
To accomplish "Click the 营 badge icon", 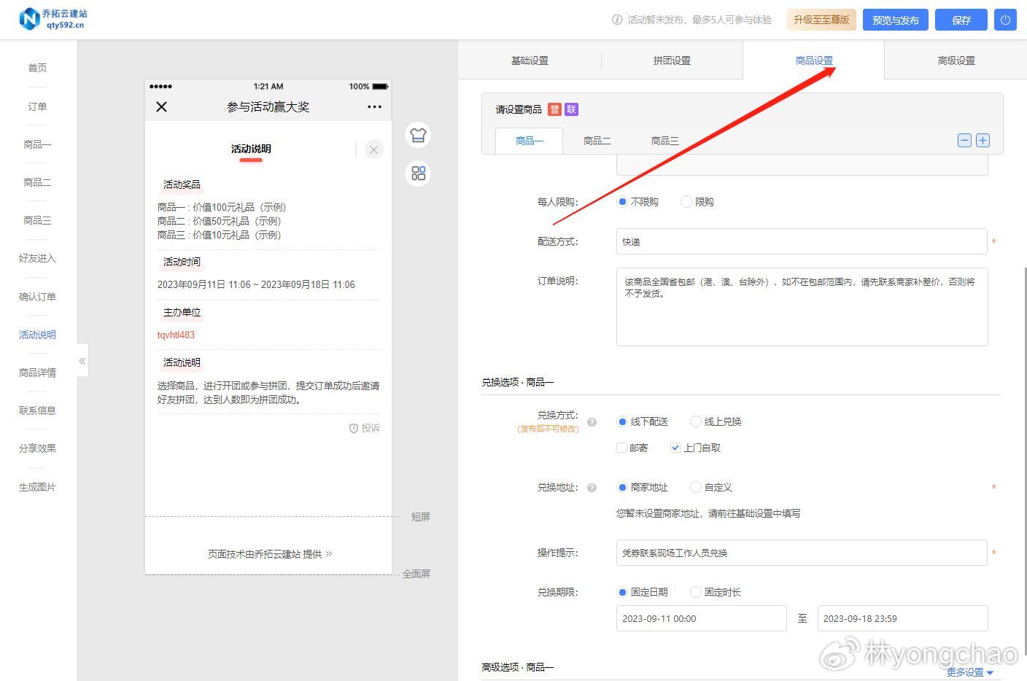I will 554,109.
